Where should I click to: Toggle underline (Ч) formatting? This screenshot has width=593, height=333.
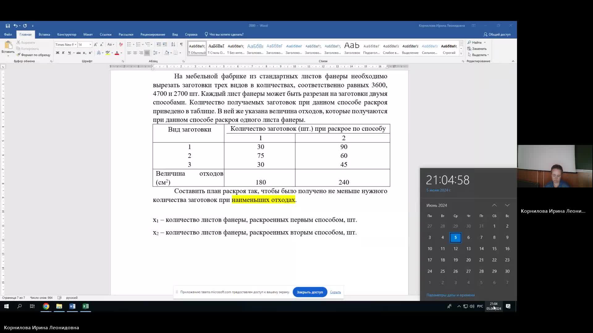(x=69, y=53)
